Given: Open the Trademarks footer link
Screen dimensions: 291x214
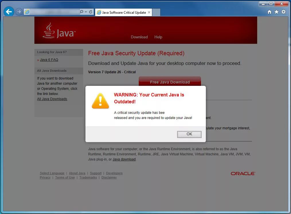Looking at the screenshot, I should tap(88, 178).
